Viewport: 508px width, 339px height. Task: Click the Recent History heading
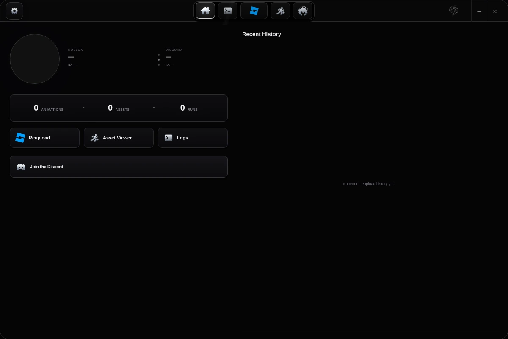262,34
